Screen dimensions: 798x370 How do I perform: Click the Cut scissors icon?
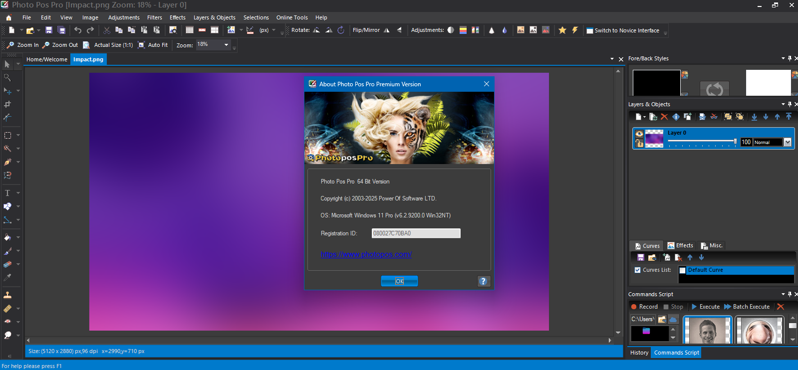tap(107, 30)
